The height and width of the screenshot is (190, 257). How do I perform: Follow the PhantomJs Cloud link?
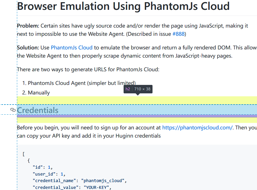coord(72,48)
